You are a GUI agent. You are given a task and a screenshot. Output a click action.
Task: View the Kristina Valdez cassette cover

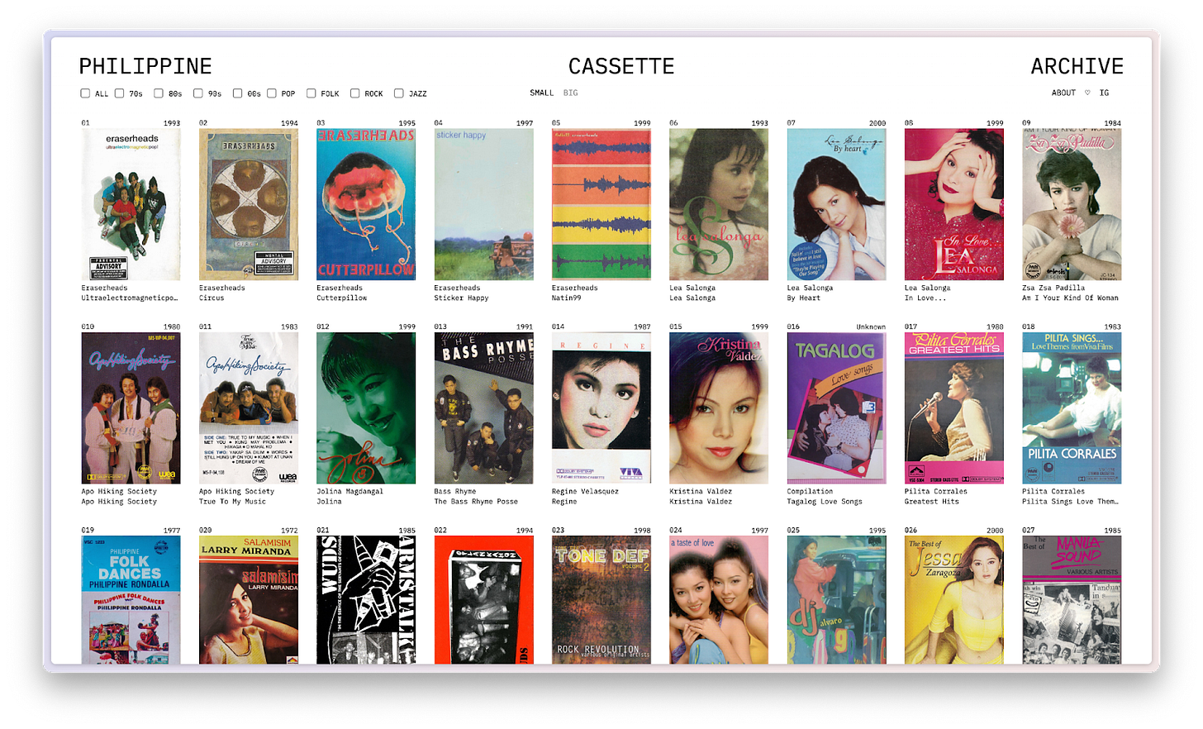pos(719,408)
